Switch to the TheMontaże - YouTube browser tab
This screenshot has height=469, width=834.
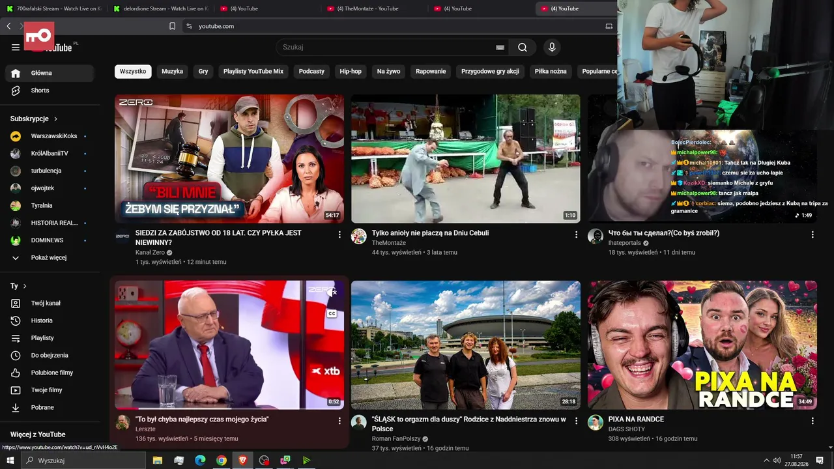[x=374, y=8]
